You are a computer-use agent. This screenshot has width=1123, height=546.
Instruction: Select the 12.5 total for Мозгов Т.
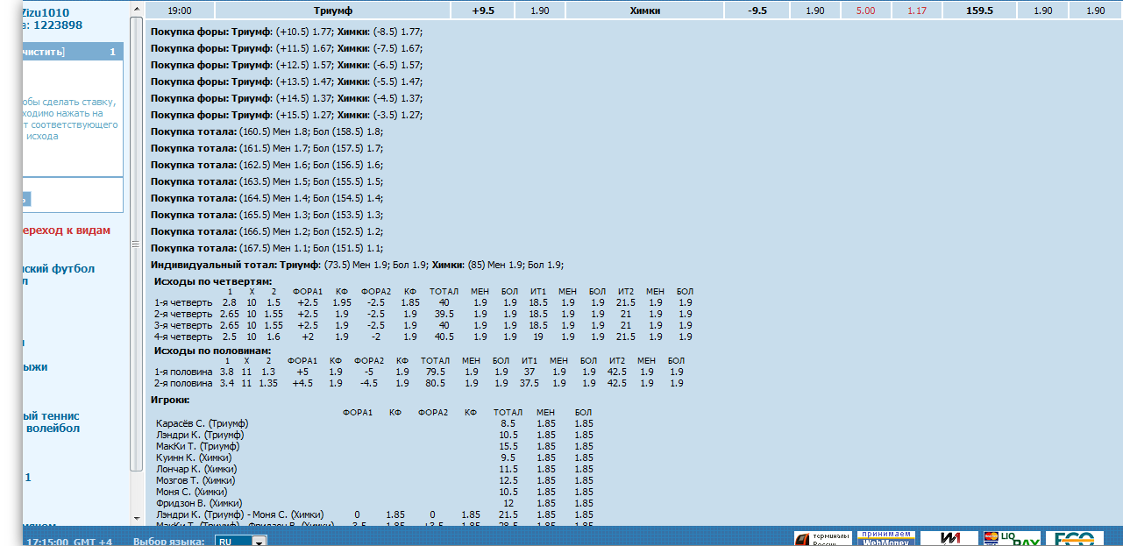(x=508, y=480)
